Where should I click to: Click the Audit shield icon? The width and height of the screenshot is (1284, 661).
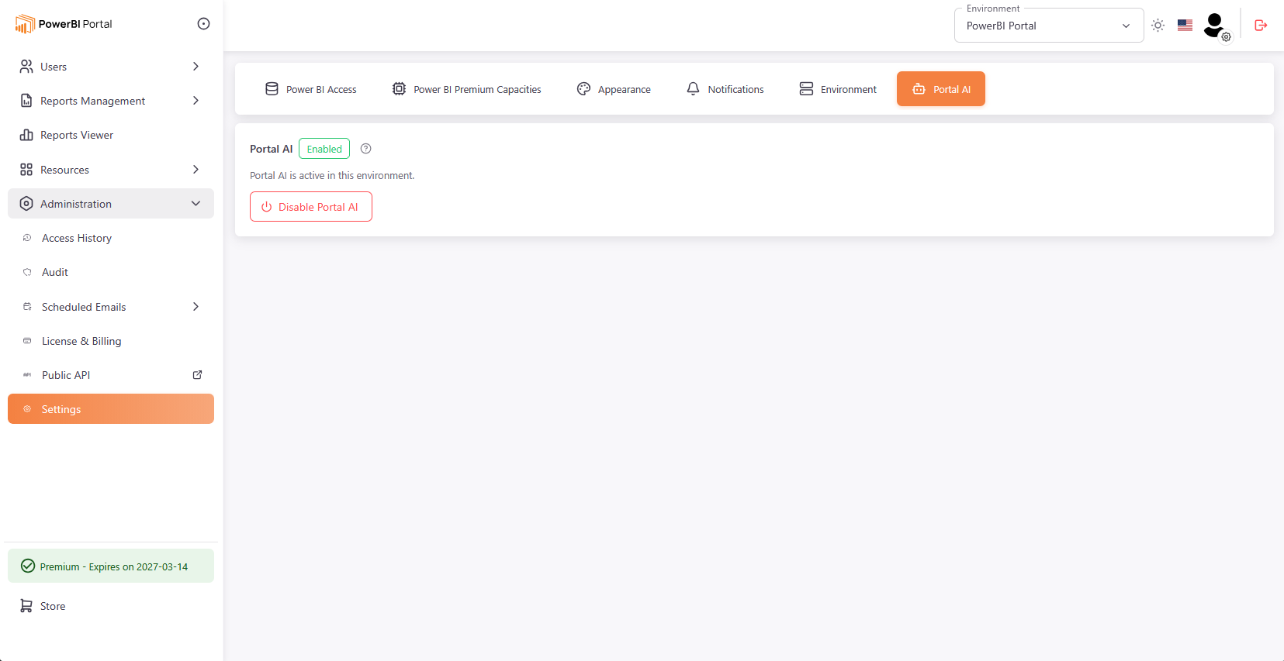coord(27,272)
